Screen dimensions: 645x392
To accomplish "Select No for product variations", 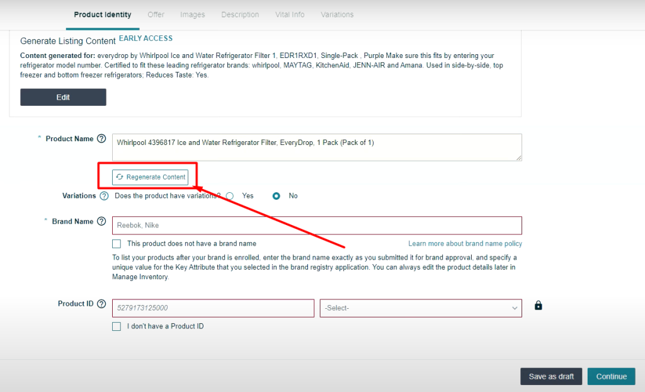I will tap(277, 196).
